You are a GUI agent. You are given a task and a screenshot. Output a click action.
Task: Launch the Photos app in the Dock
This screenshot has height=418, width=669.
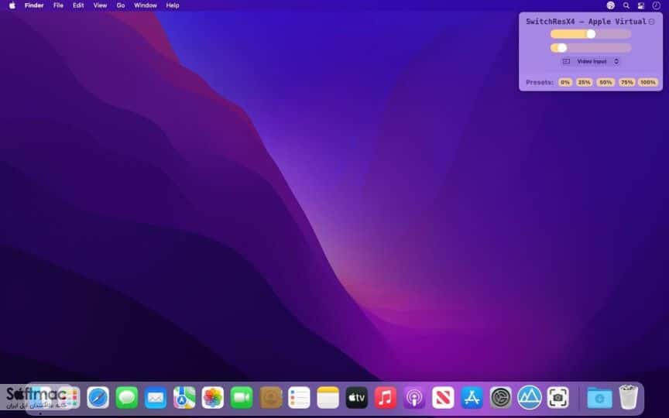point(213,398)
